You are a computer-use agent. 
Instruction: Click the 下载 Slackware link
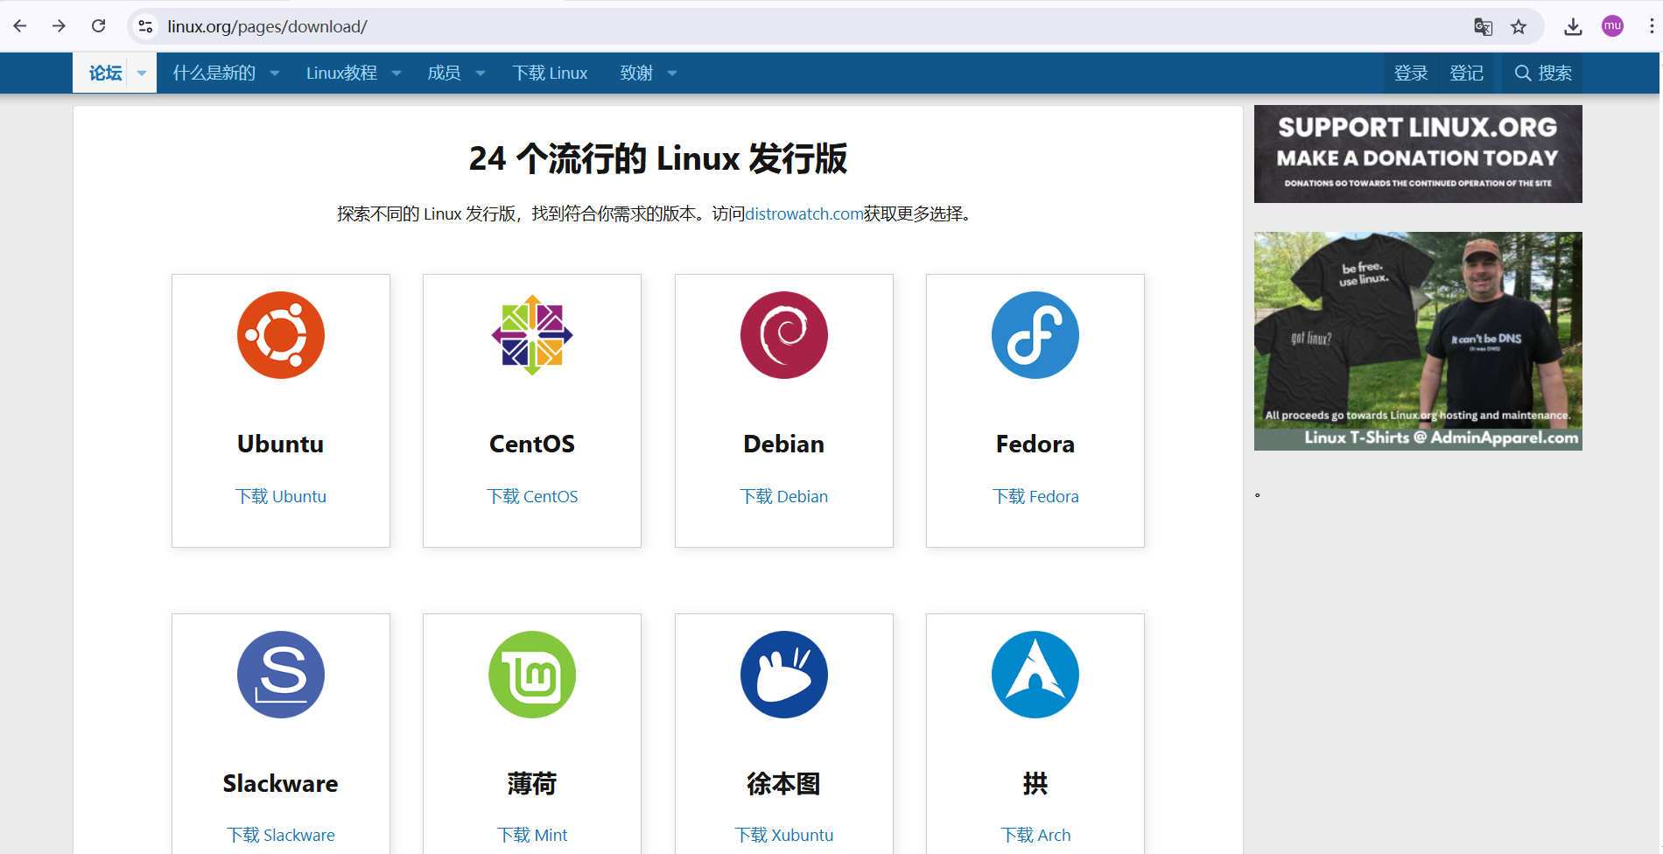(281, 835)
